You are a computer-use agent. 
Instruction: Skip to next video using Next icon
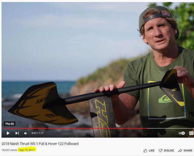coord(17,133)
